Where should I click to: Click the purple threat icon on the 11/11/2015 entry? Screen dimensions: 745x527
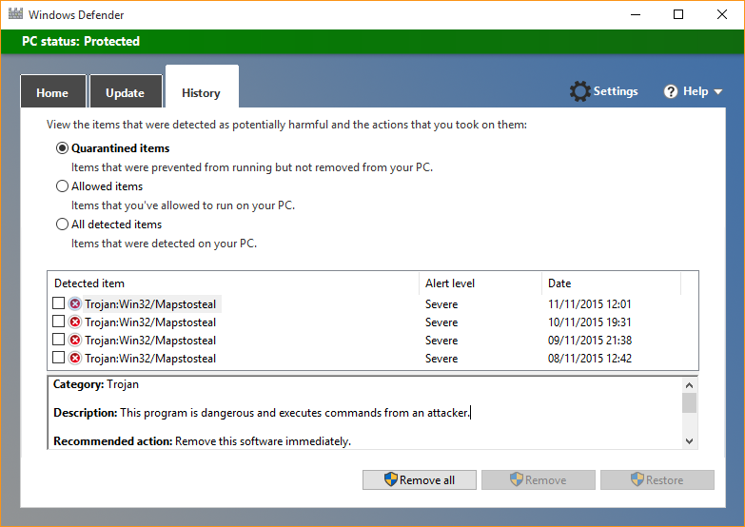(x=75, y=304)
